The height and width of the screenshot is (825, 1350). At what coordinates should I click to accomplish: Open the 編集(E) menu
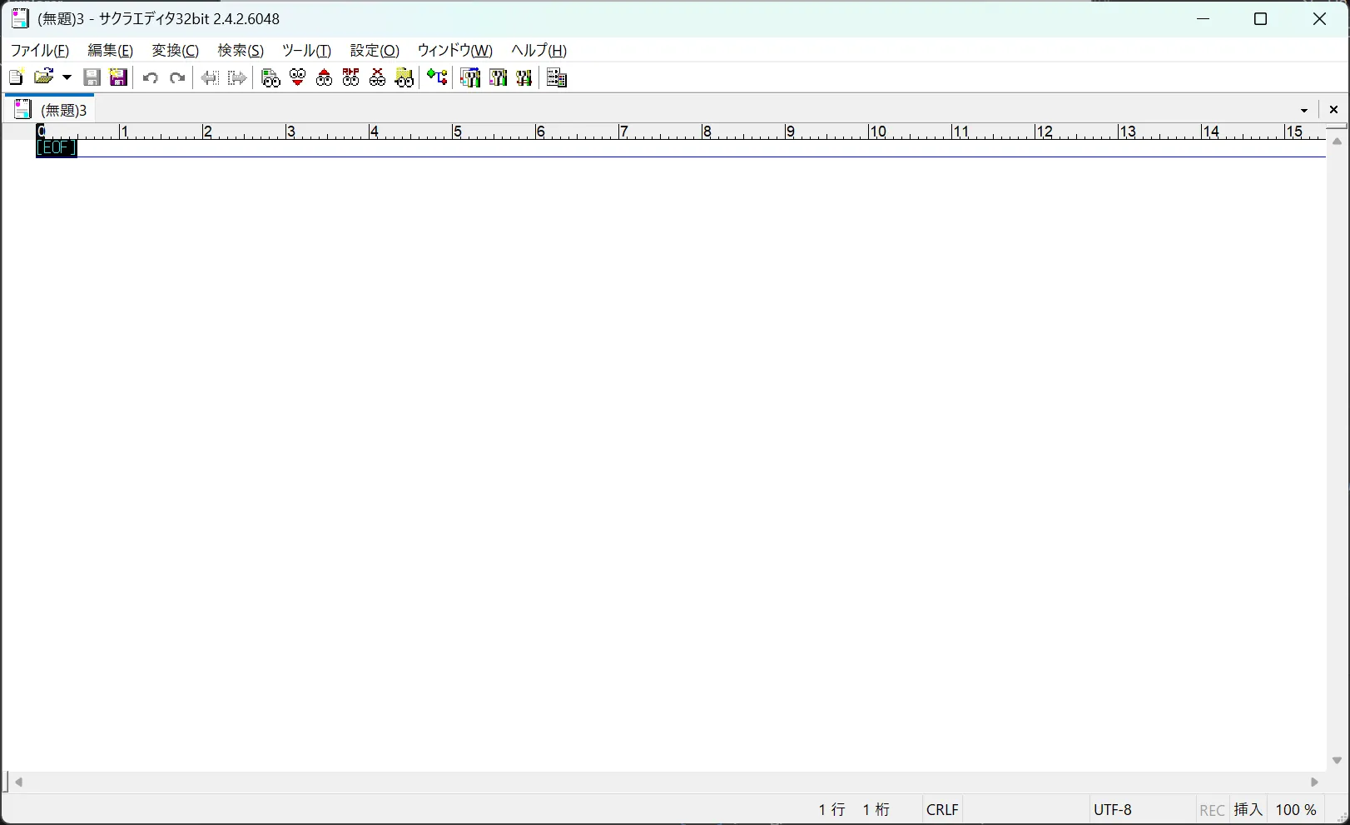(x=111, y=50)
